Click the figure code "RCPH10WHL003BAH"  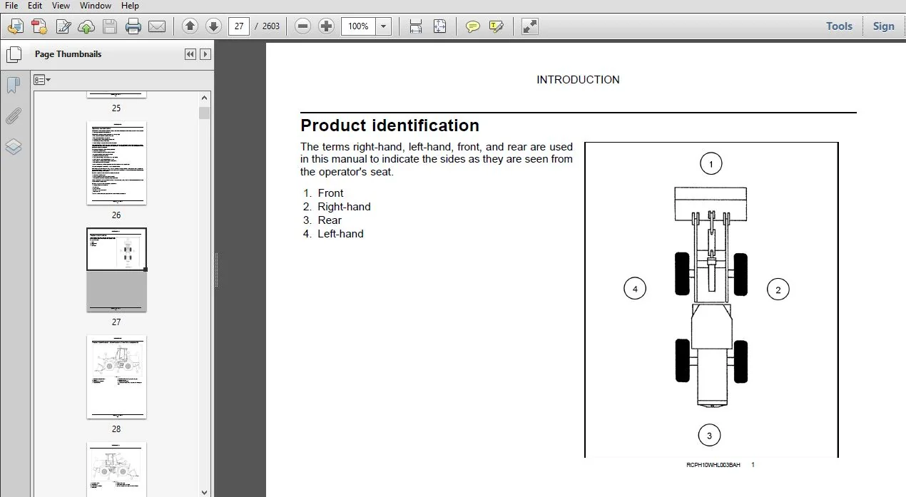[x=713, y=465]
